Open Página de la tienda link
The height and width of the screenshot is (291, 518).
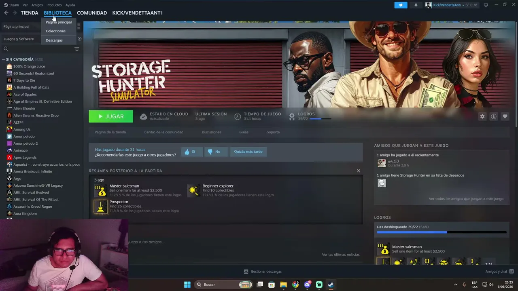coord(110,132)
